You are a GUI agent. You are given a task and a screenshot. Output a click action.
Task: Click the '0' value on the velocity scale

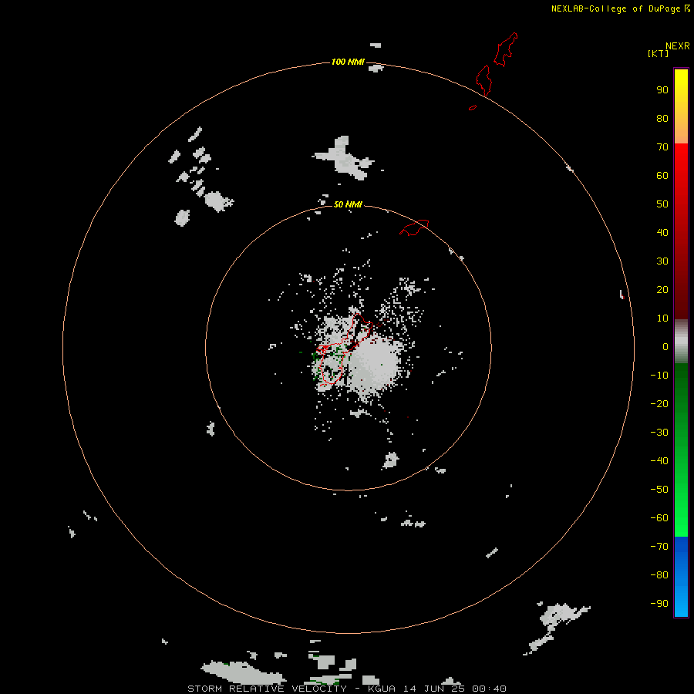(665, 346)
